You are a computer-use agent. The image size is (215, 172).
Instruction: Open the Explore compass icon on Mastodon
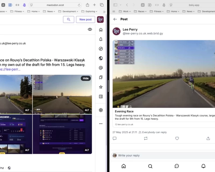click(101, 49)
